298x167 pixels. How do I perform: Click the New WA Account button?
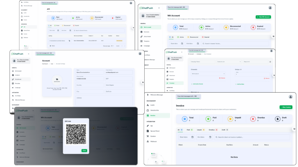pos(263,17)
